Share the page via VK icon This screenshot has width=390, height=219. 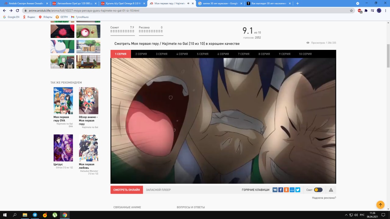275,190
